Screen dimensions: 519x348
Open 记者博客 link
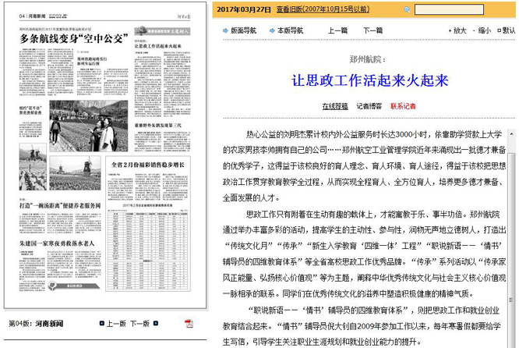369,106
